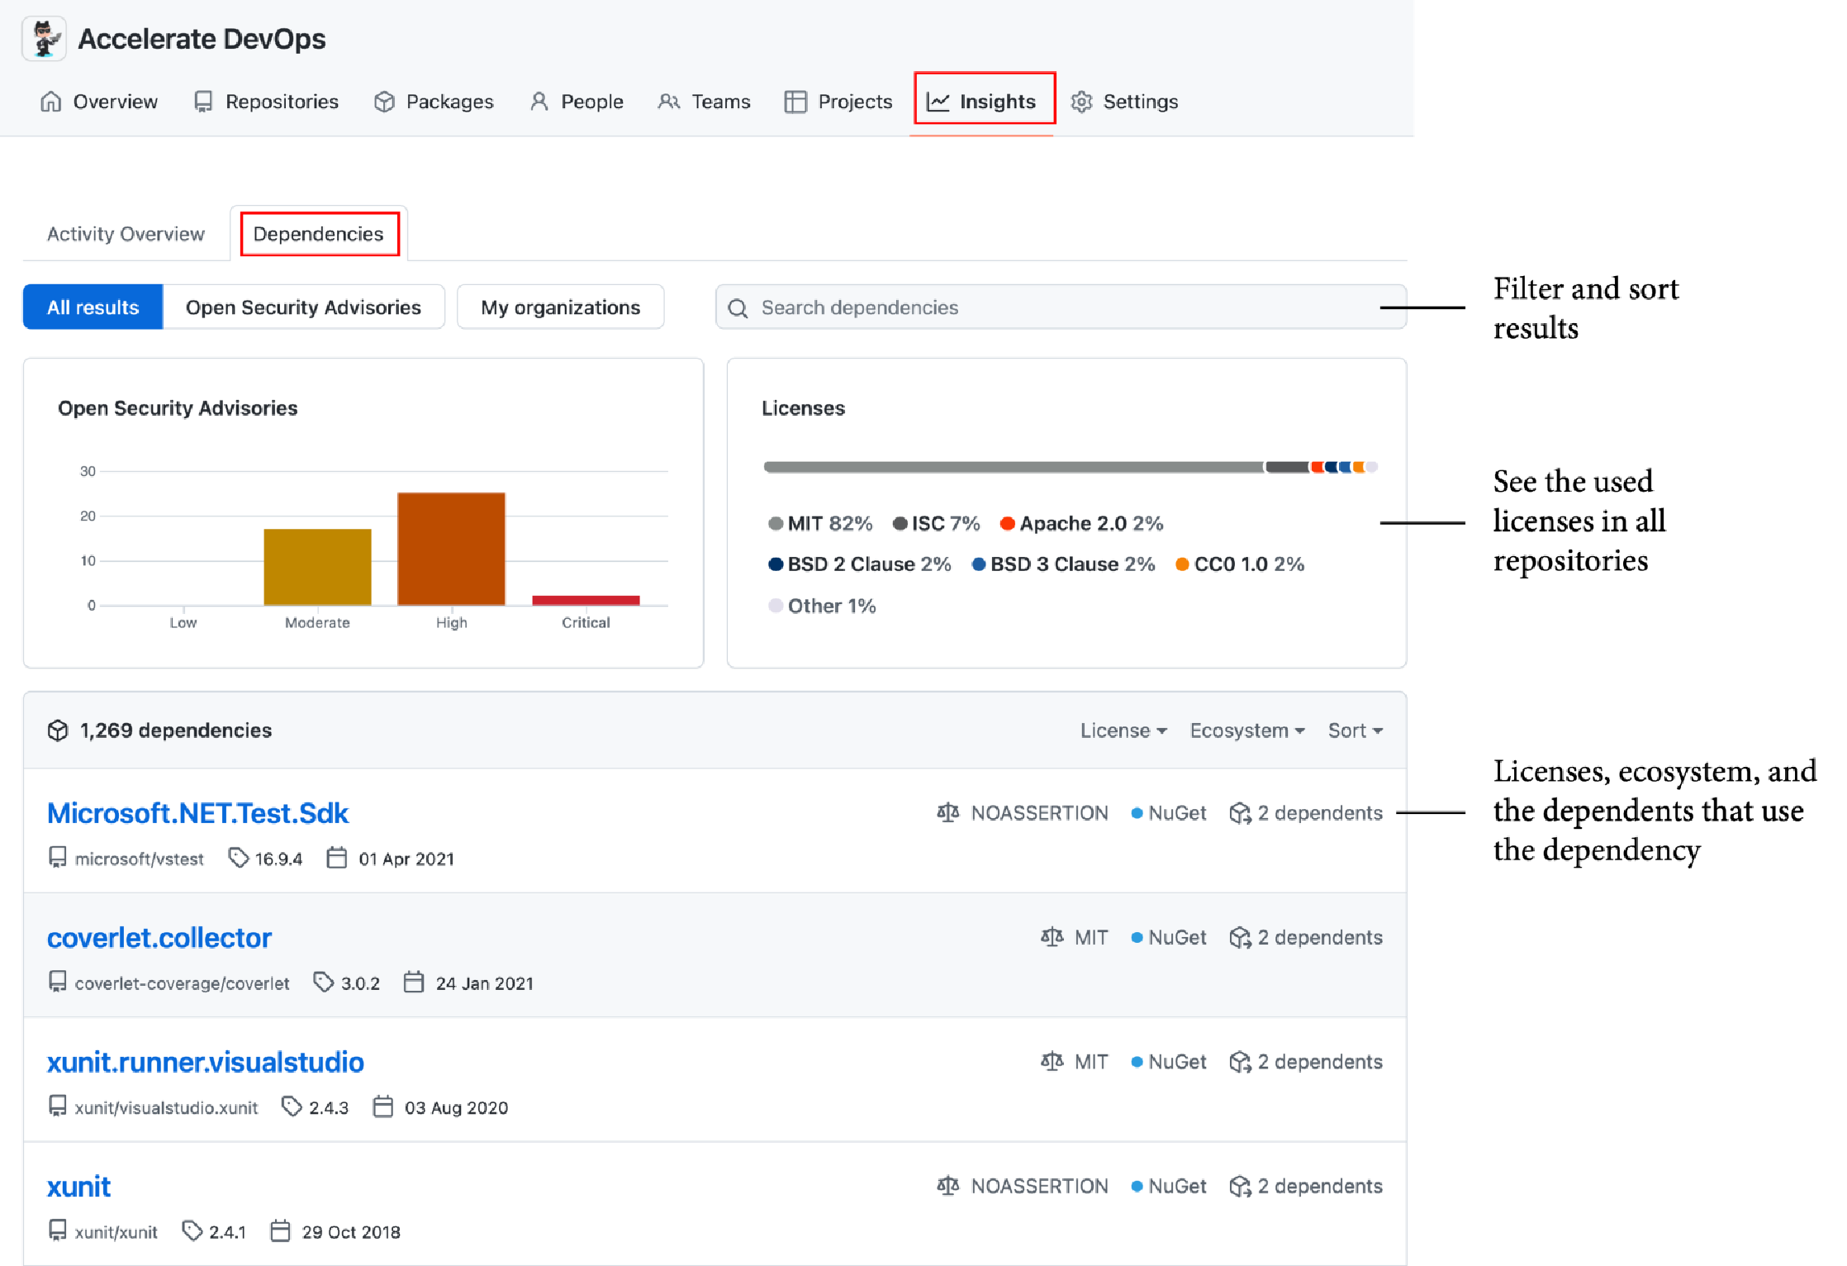Image resolution: width=1847 pixels, height=1266 pixels.
Task: Click the search magnifier icon
Action: point(738,308)
